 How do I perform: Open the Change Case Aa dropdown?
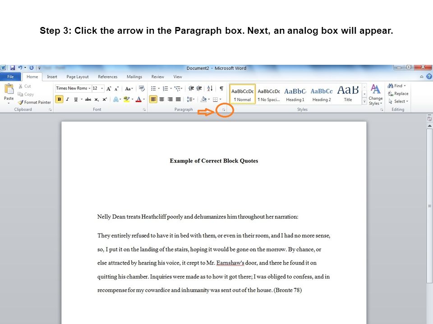(x=129, y=89)
